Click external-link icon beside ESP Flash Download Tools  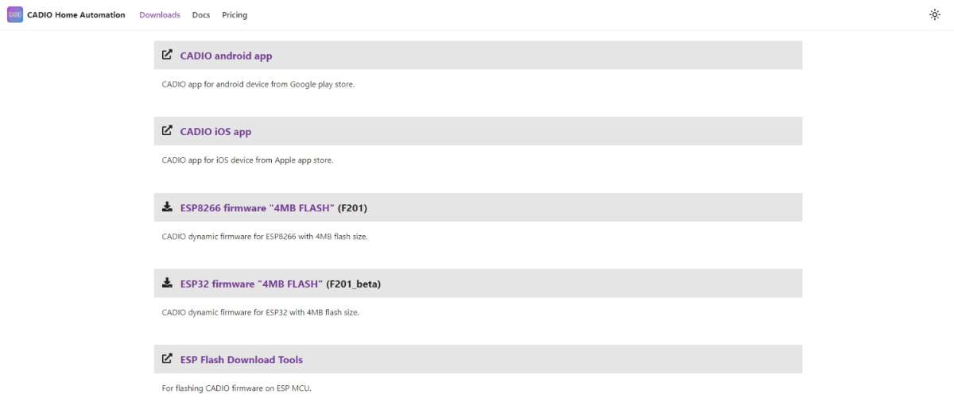[167, 359]
